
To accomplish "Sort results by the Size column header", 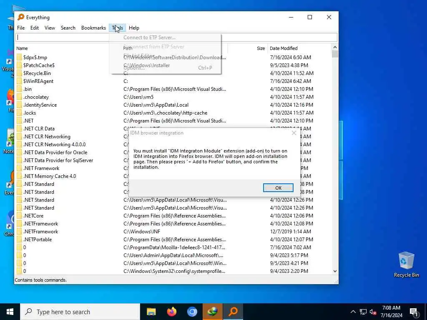I will pos(261,48).
